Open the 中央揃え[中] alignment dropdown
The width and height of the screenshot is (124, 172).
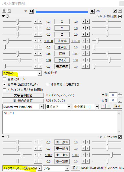click(86, 107)
